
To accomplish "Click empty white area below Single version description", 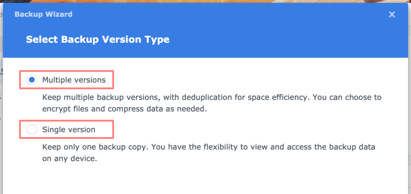I will point(201,178).
